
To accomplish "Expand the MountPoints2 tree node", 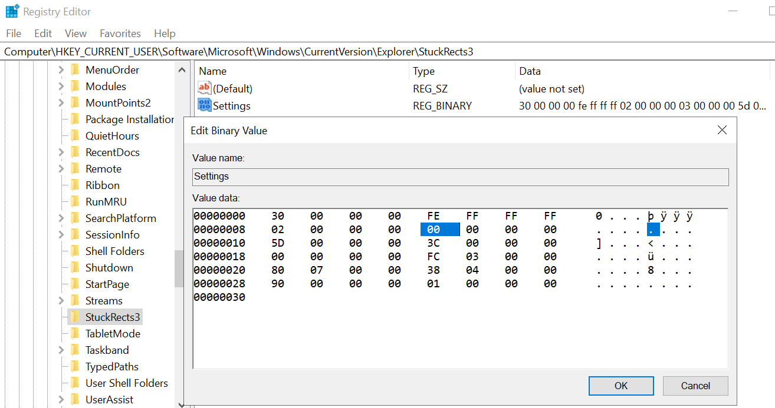I will pyautogui.click(x=61, y=102).
